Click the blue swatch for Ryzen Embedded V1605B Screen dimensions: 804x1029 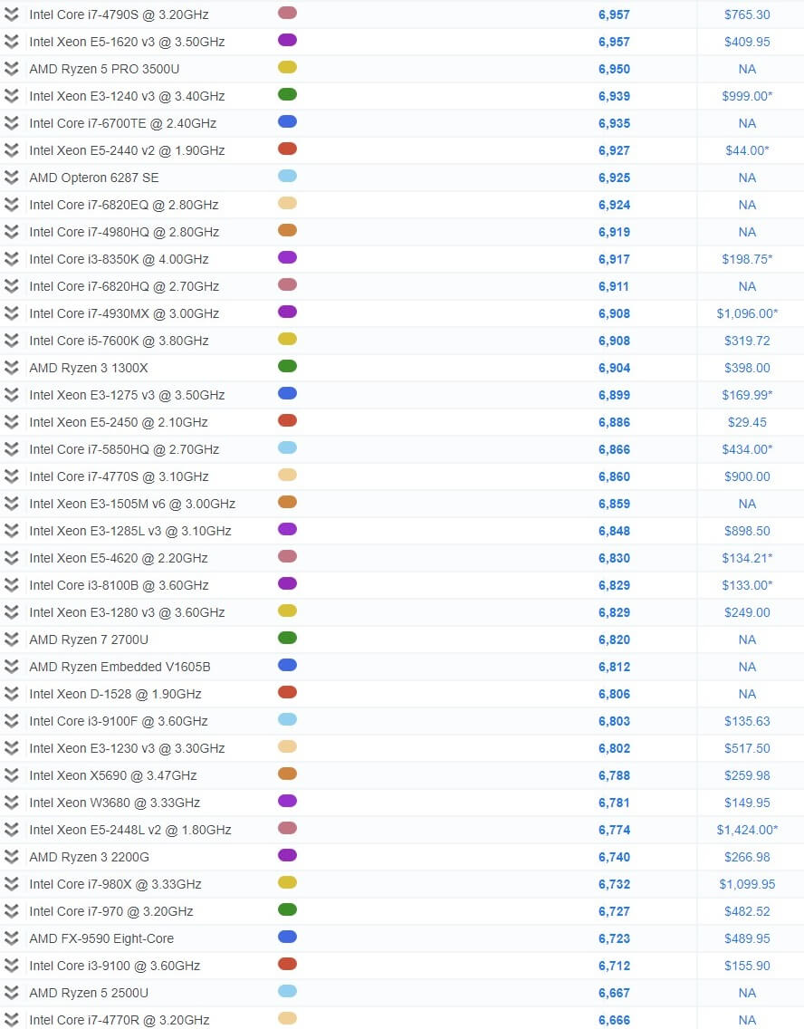pos(287,666)
